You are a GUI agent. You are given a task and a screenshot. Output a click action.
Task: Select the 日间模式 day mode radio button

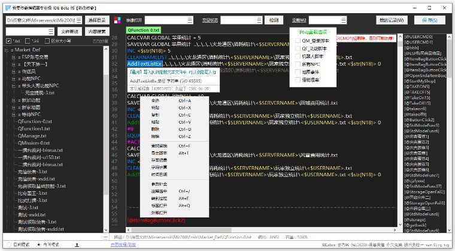click(x=9, y=244)
